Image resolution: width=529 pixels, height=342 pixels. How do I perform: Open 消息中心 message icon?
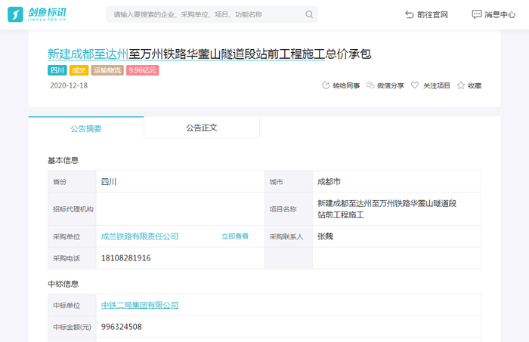point(477,14)
